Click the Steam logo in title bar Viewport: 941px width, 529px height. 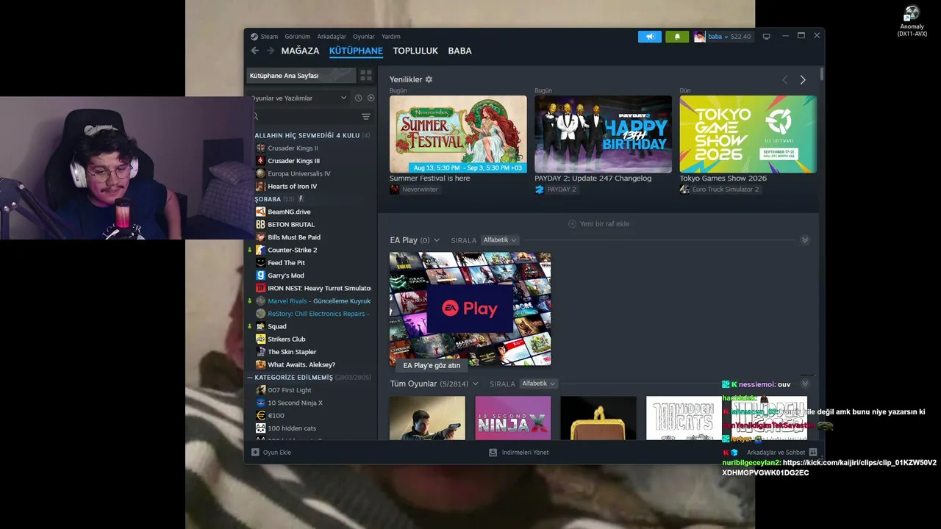pyautogui.click(x=254, y=36)
